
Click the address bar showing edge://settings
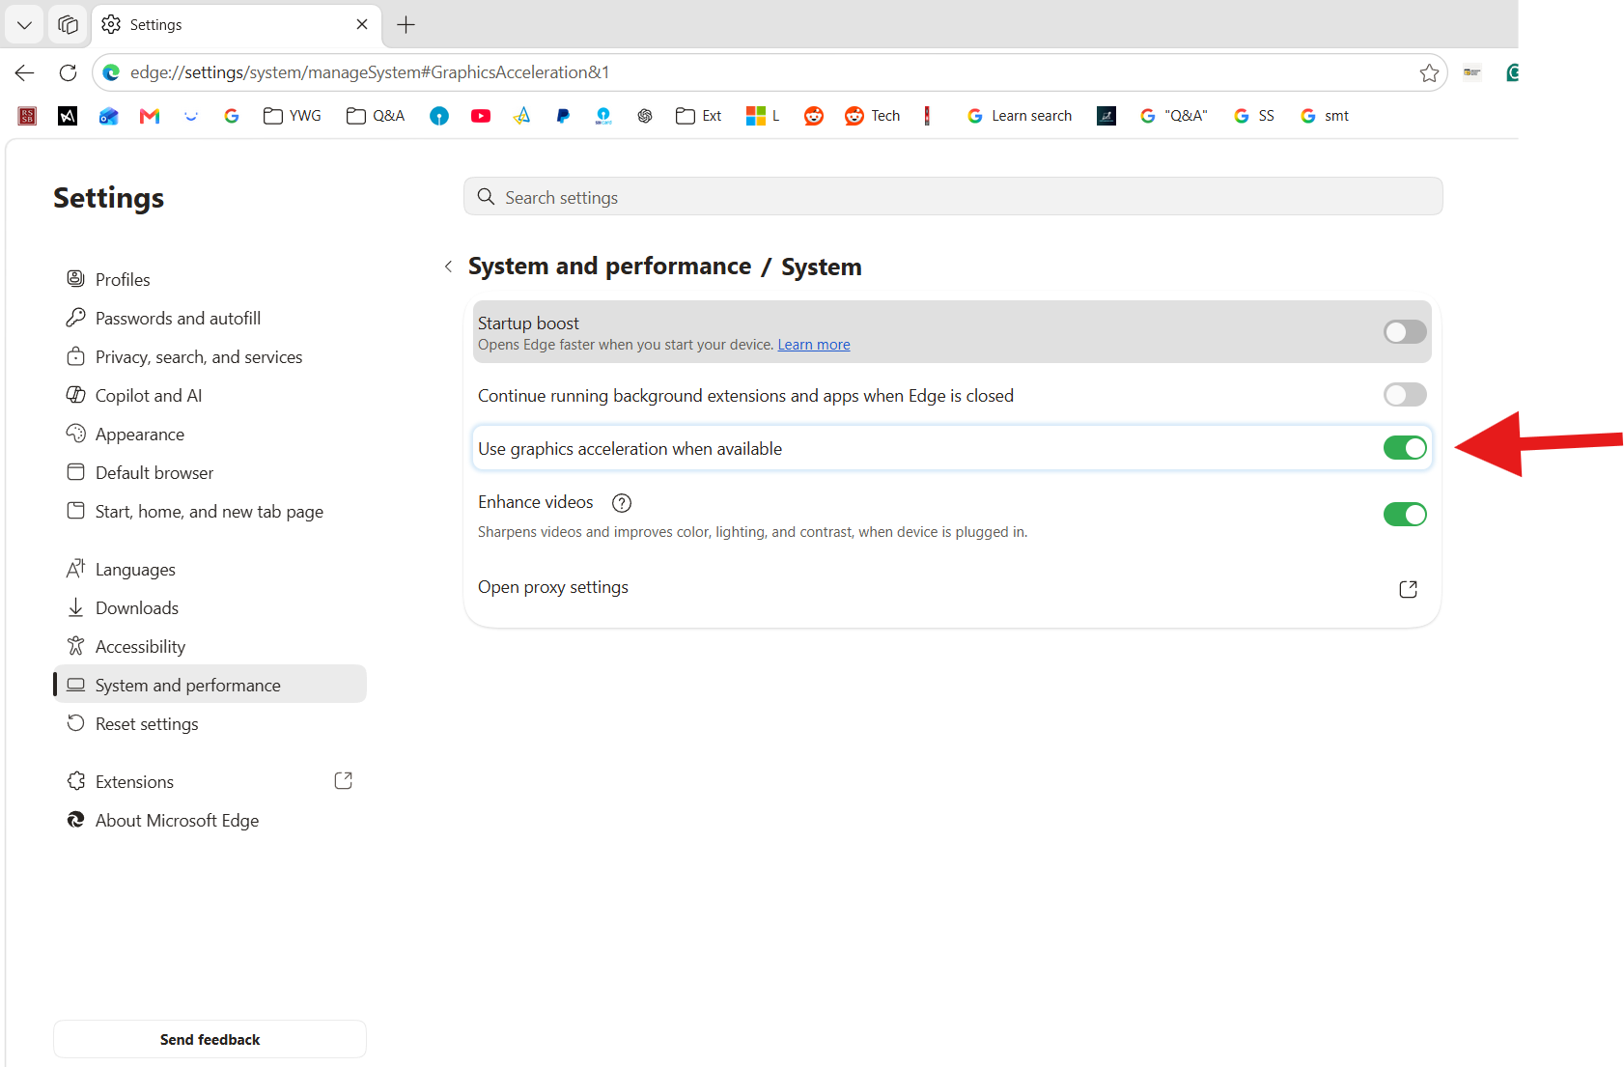pos(770,72)
